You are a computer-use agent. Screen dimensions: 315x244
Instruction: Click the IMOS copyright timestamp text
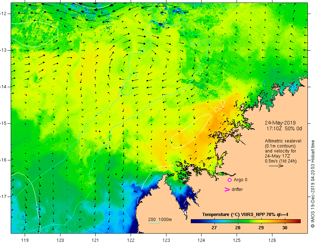tap(312, 184)
